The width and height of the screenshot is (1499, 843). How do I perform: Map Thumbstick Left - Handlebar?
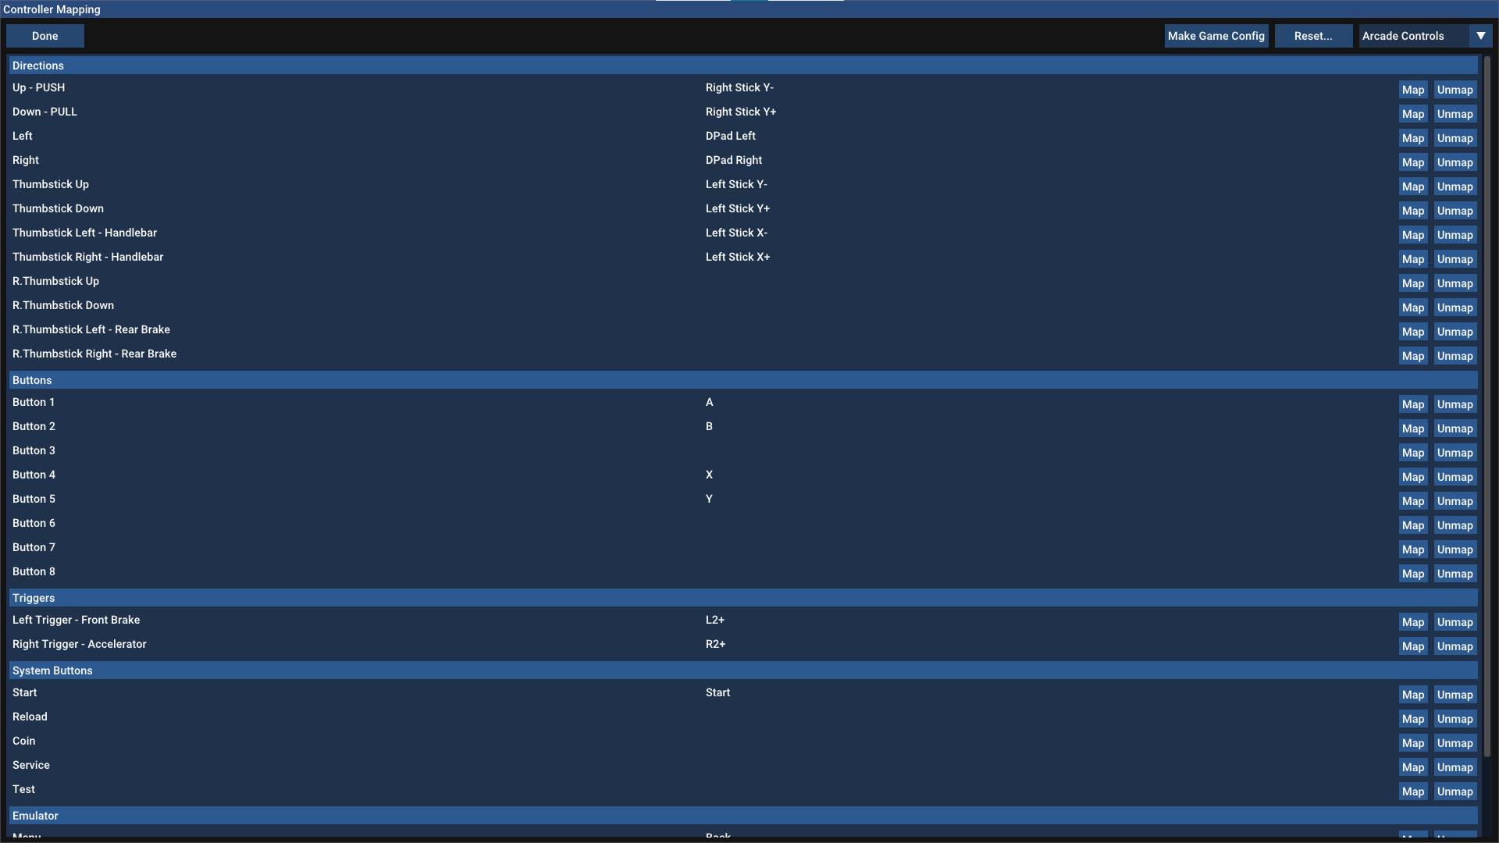click(x=1412, y=235)
